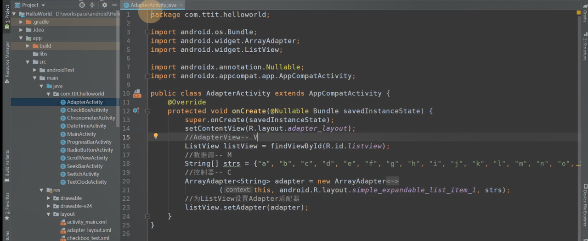Screen dimensions: 588x241
Task: Click the Collapse All icon in Project panel
Action: [92, 5]
